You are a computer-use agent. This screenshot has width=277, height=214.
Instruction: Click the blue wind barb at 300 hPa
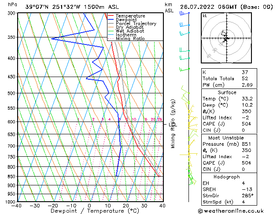pos(184,13)
